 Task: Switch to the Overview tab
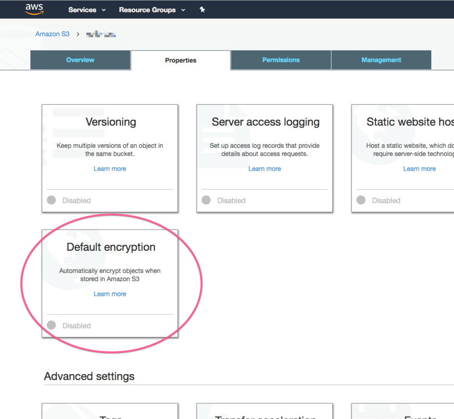tap(80, 60)
